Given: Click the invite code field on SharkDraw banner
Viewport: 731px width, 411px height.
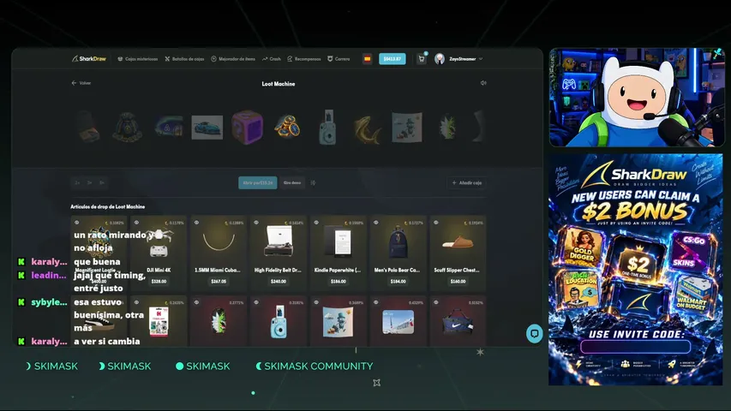Looking at the screenshot, I should coord(635,347).
